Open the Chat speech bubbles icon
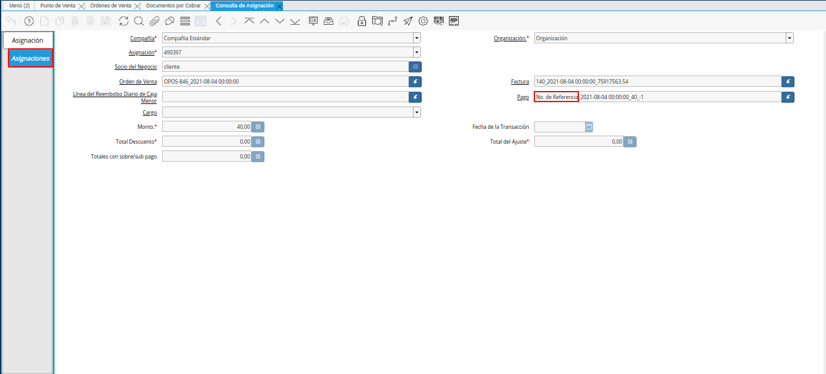The image size is (826, 374). pos(169,21)
